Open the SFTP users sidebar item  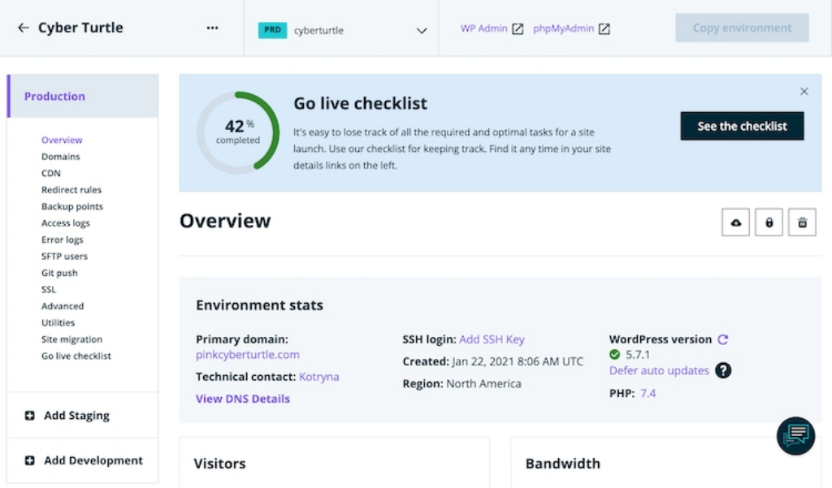point(65,257)
